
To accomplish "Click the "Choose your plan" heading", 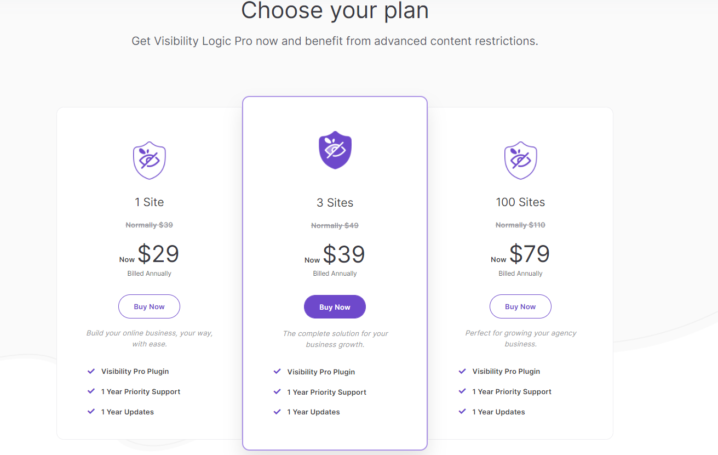I will pos(335,10).
